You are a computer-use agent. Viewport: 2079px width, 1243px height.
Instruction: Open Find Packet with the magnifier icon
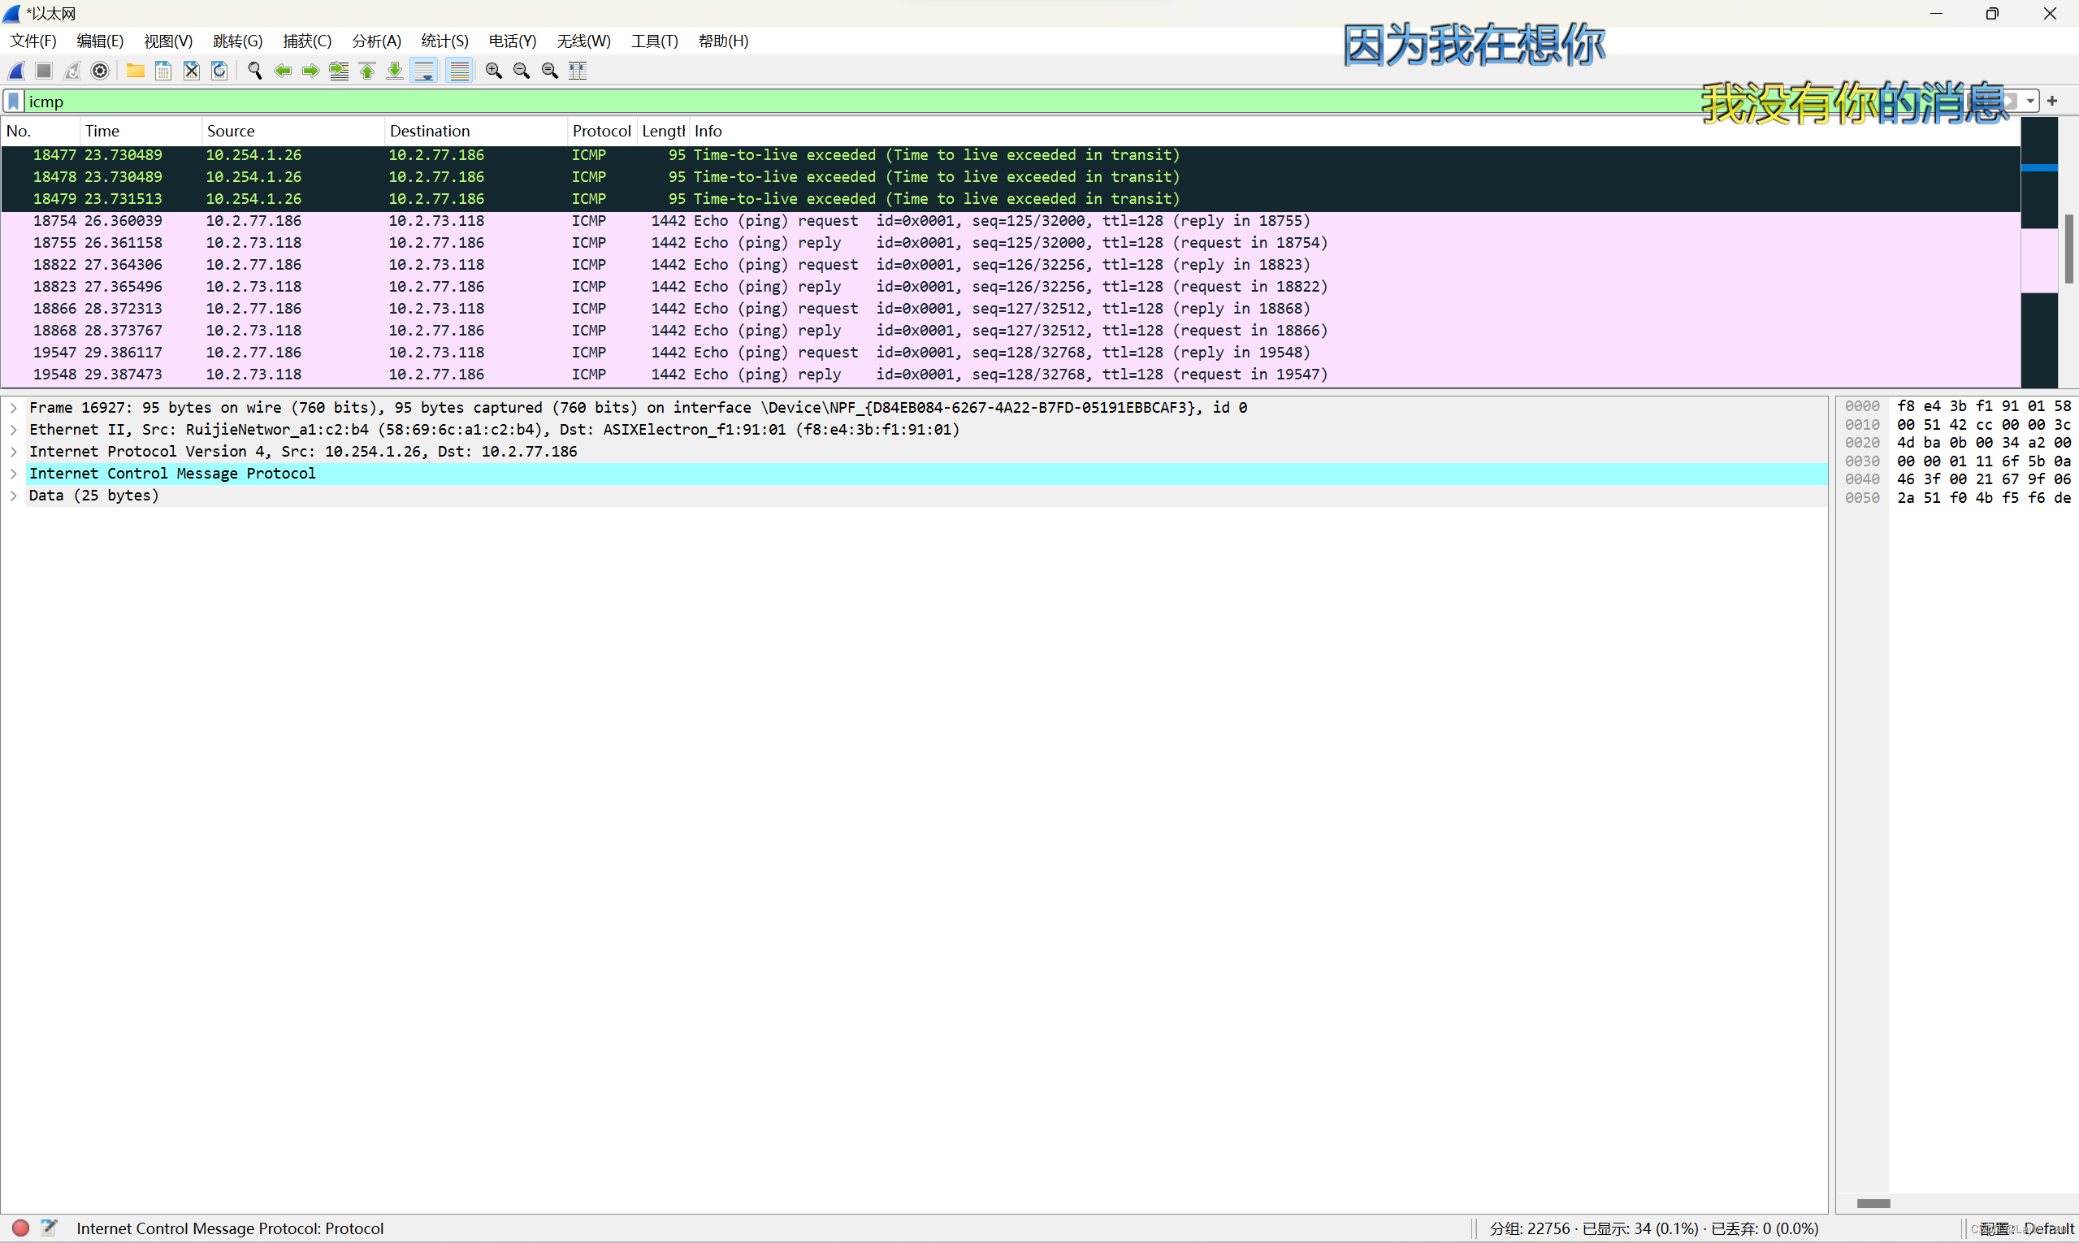pos(254,71)
